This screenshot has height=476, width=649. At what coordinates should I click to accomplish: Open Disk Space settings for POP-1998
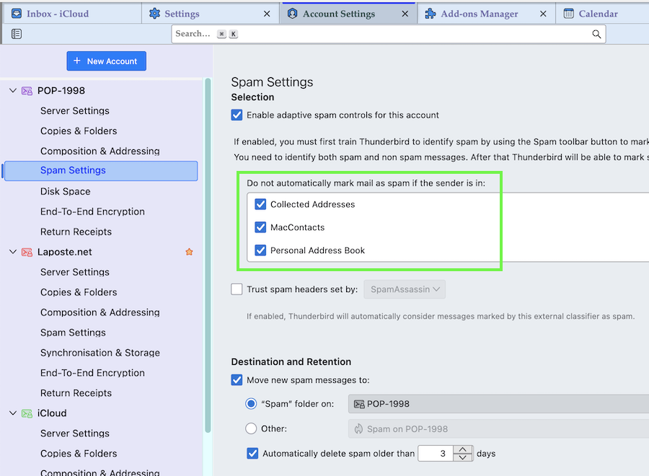[66, 192]
